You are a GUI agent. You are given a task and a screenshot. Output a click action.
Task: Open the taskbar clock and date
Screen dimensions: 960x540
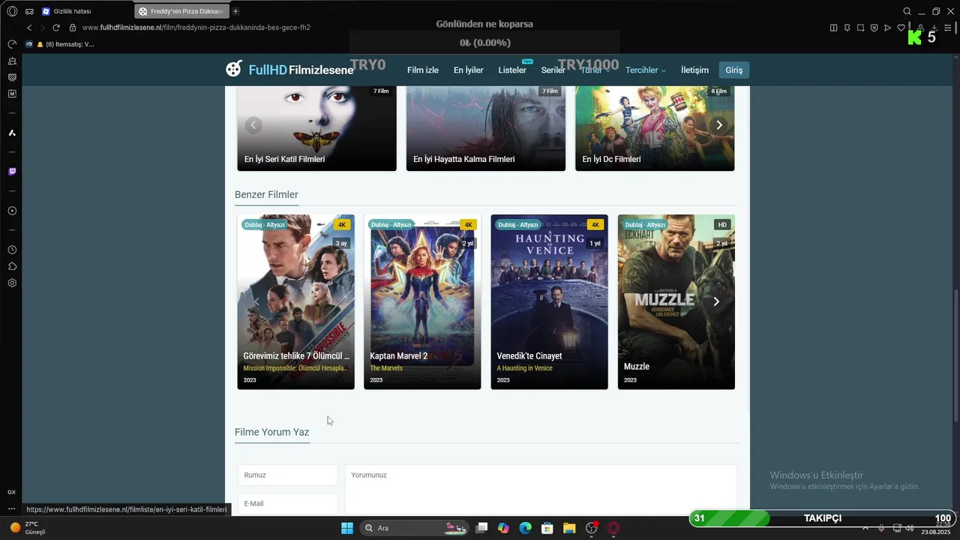[935, 528]
